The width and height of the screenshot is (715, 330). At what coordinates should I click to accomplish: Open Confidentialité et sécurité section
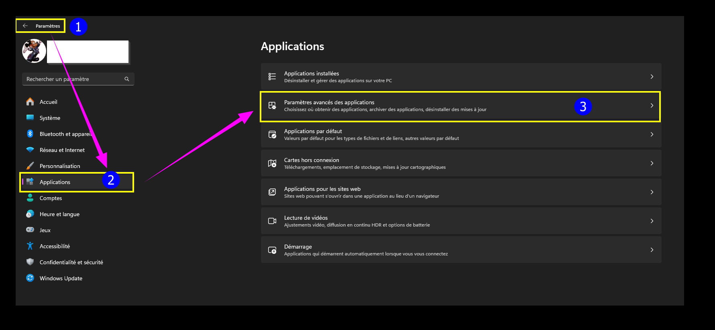coord(71,262)
